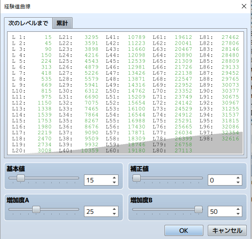
Task: Increase 補正値 with the up arrow
Action: [x=238, y=178]
